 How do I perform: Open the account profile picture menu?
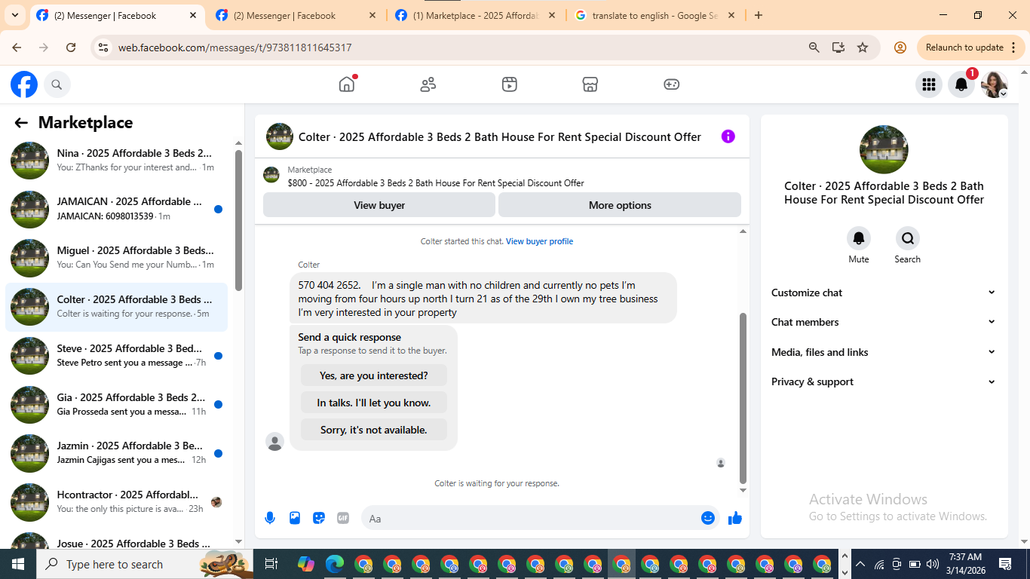tap(994, 85)
